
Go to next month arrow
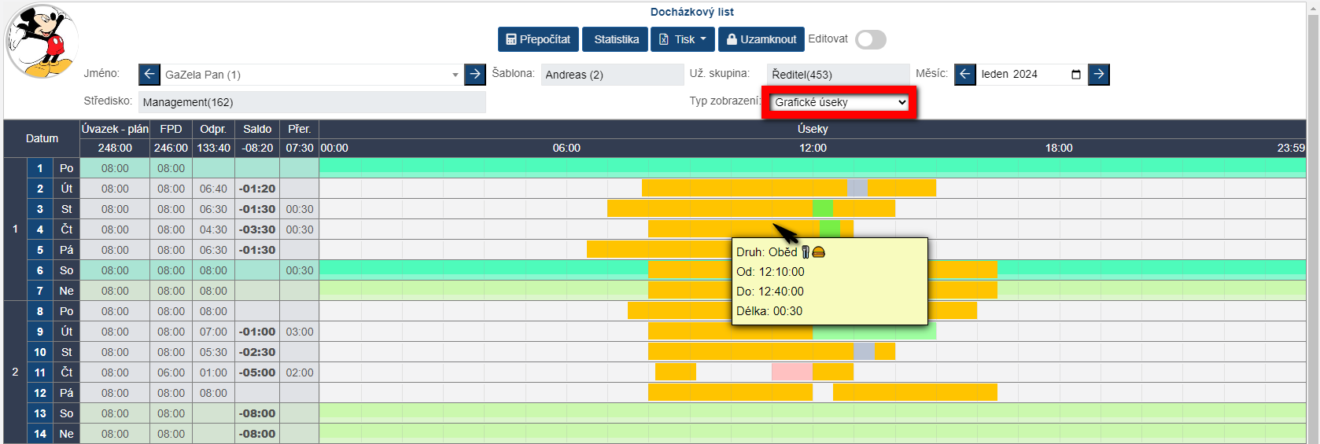point(1099,75)
